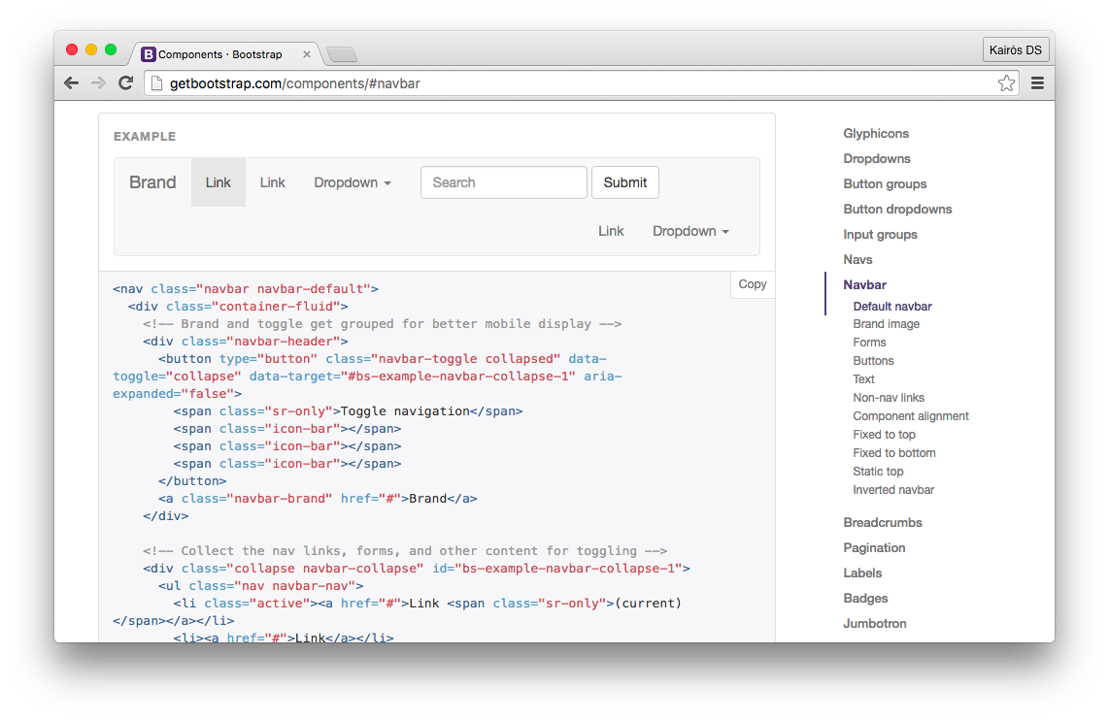Click the first line '<nav class="navbar navbar-default">'
1109x720 pixels.
click(246, 289)
